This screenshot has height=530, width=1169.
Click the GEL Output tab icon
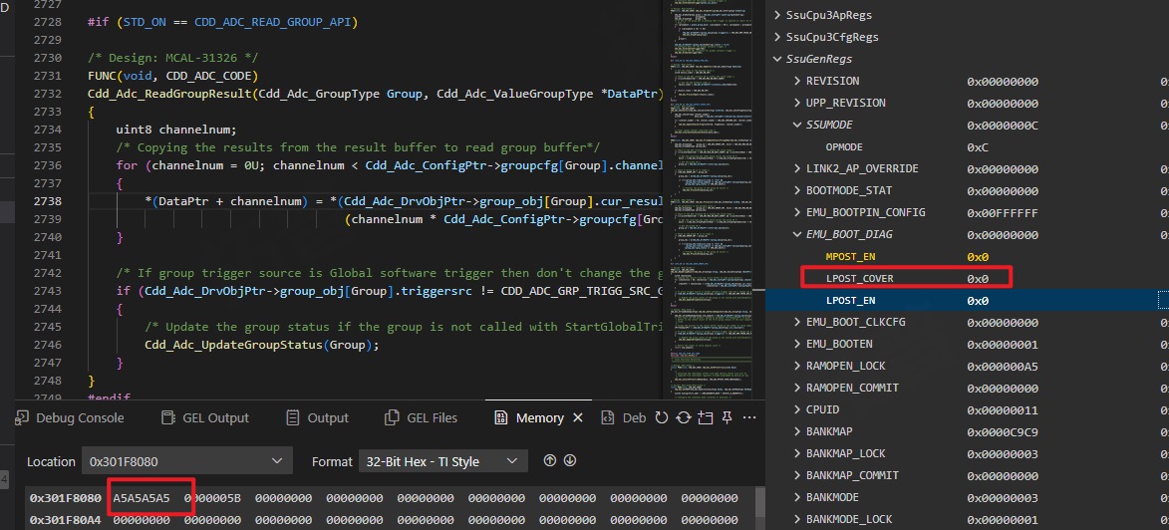pos(168,418)
